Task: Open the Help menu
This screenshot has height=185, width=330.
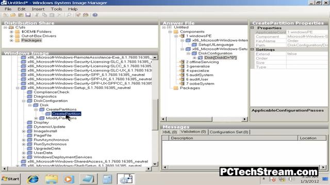Action: click(x=73, y=9)
